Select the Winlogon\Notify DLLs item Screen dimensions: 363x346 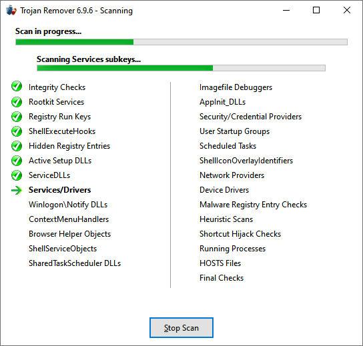tap(68, 205)
